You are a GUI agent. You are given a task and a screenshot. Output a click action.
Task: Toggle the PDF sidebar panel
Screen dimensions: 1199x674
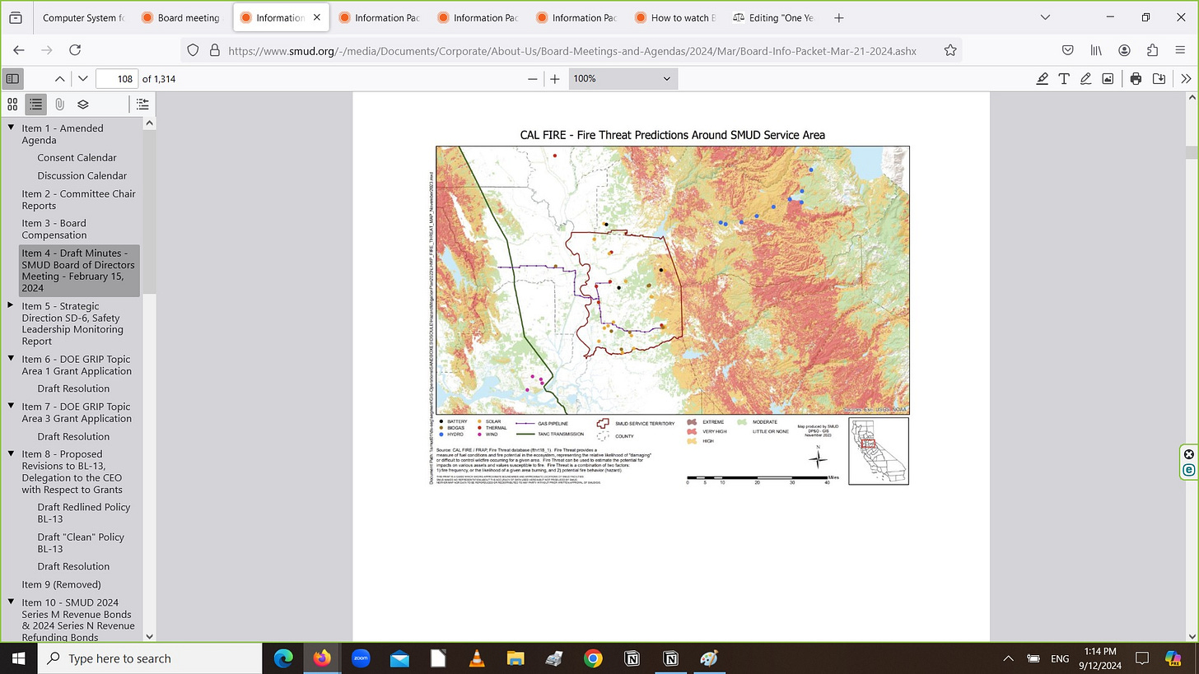12,79
